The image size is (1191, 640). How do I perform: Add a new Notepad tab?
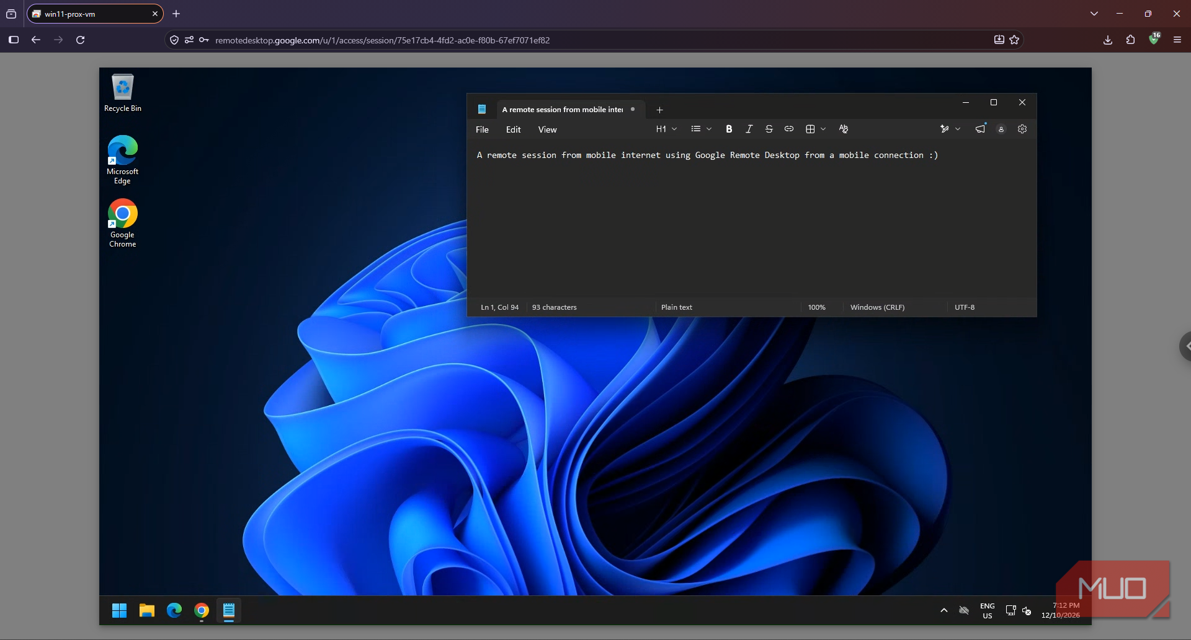click(659, 110)
